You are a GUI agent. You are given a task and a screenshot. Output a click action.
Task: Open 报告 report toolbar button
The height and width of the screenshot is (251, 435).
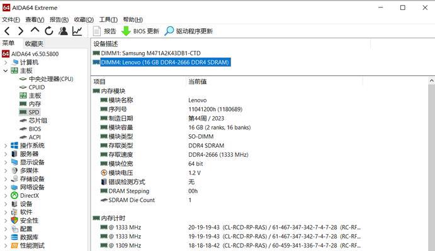[x=105, y=31]
